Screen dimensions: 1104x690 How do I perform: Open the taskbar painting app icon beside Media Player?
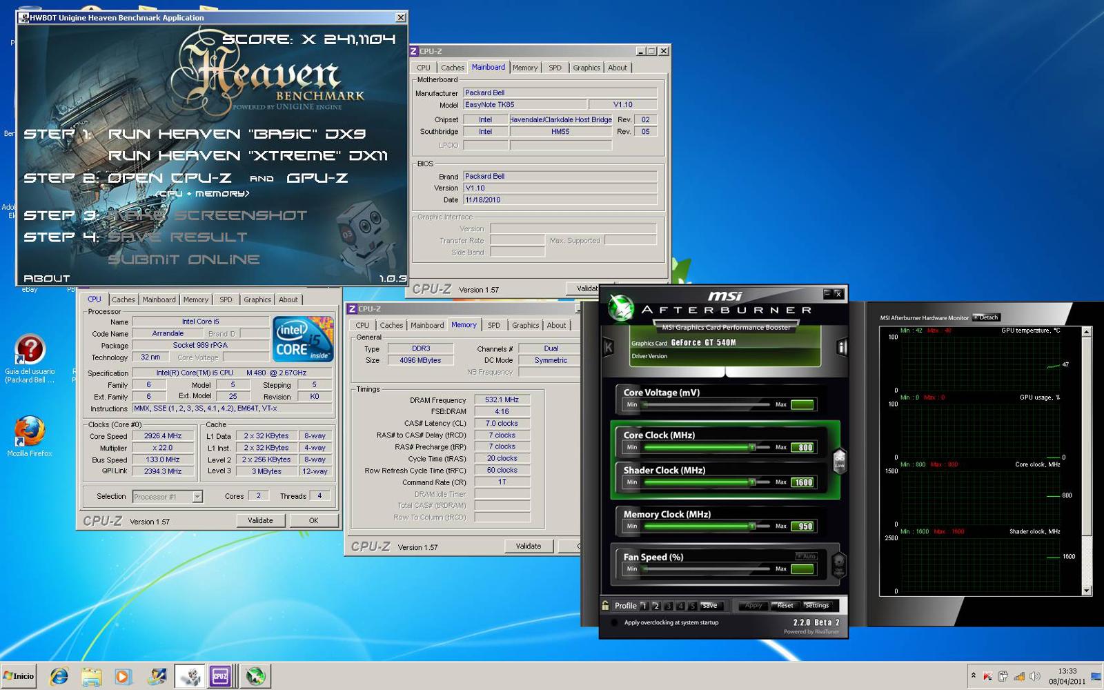click(x=157, y=676)
